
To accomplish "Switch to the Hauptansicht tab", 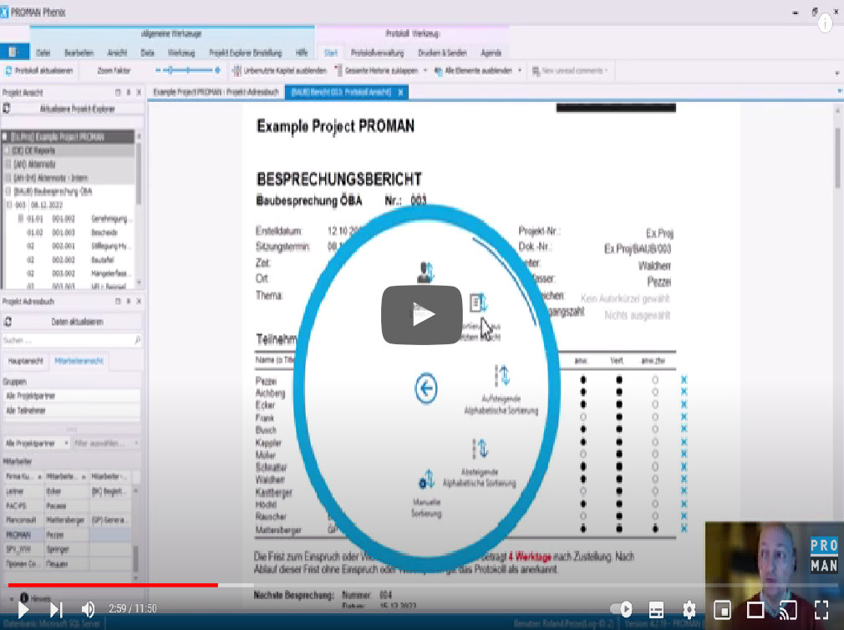I will [x=25, y=361].
